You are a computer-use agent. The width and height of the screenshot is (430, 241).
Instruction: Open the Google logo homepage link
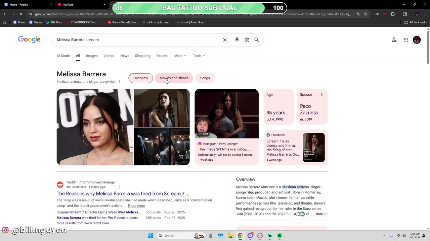(x=29, y=39)
